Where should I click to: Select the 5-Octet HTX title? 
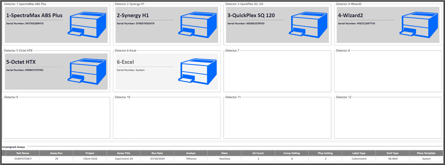tap(21, 62)
